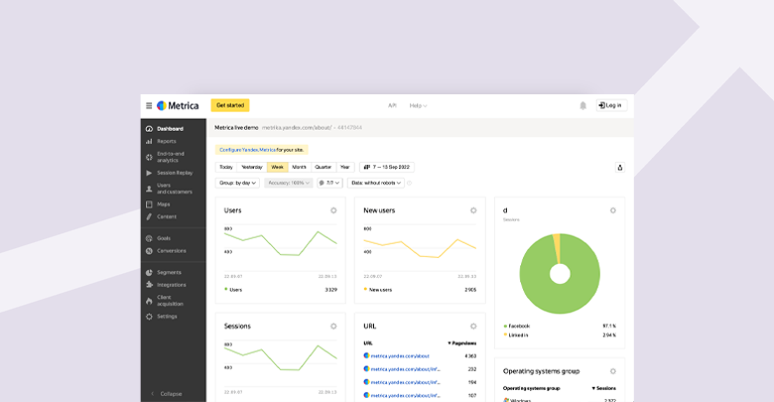This screenshot has width=774, height=402.
Task: Click the Get started button
Action: tap(230, 105)
